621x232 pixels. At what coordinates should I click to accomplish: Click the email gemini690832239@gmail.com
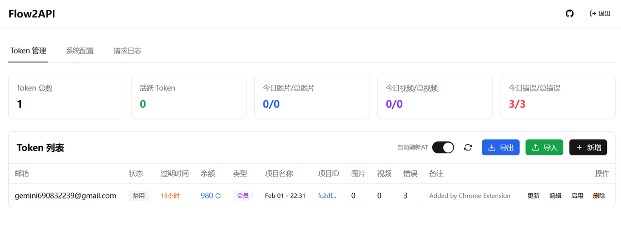[x=65, y=196]
